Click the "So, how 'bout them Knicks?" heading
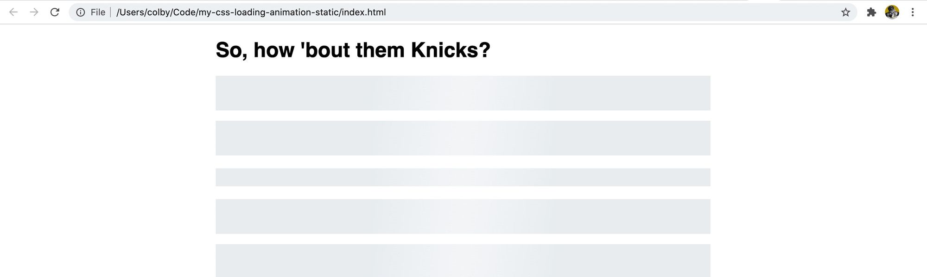Screen dimensions: 927x277 (x=353, y=50)
